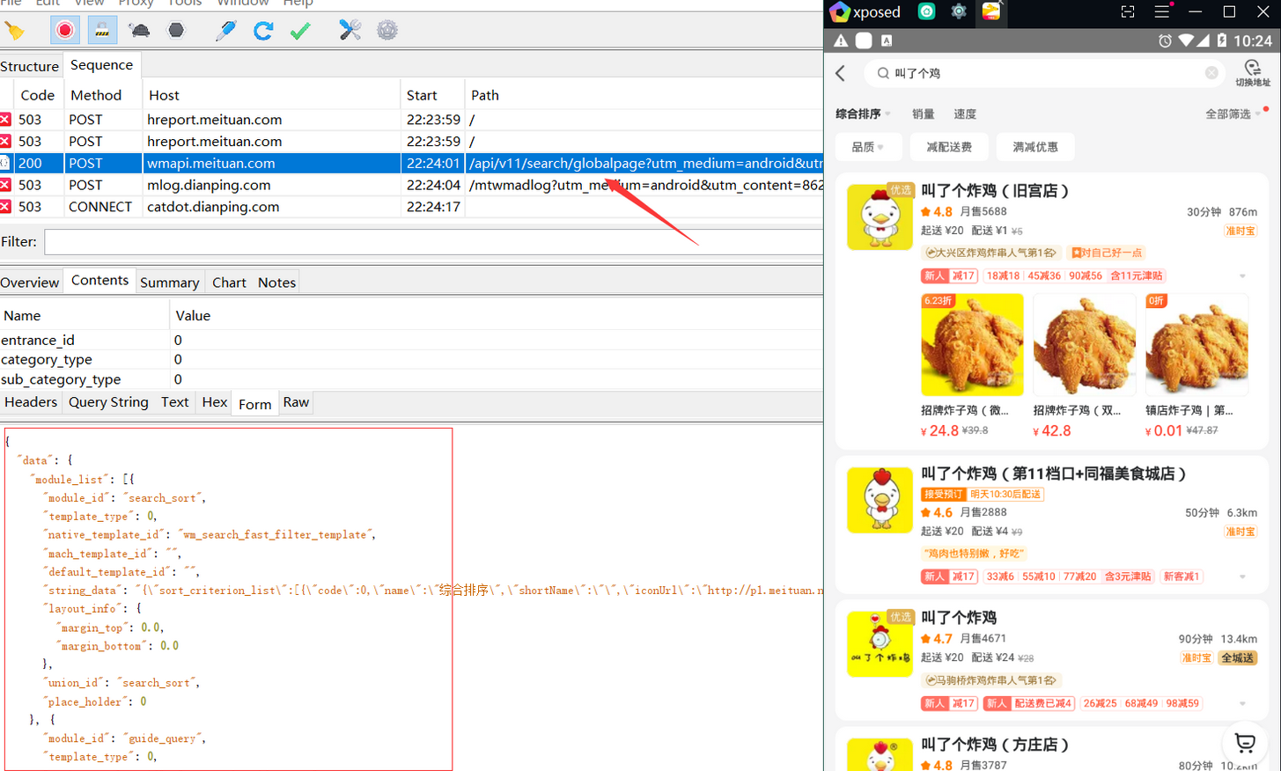The width and height of the screenshot is (1281, 771).
Task: Open the emulator hamburger menu
Action: 1162,11
